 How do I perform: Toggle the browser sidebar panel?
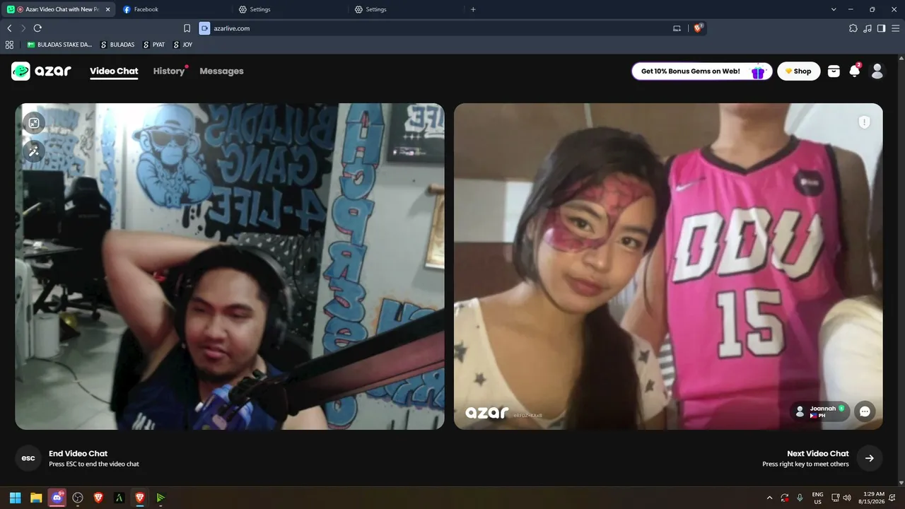[881, 28]
